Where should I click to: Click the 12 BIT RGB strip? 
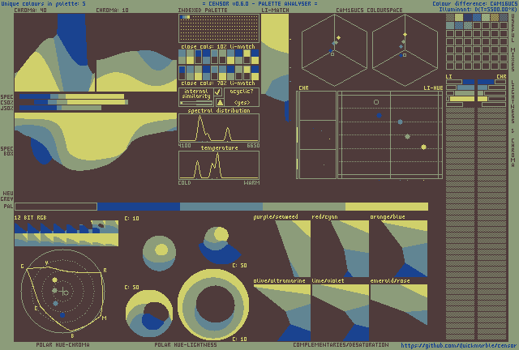coord(66,233)
